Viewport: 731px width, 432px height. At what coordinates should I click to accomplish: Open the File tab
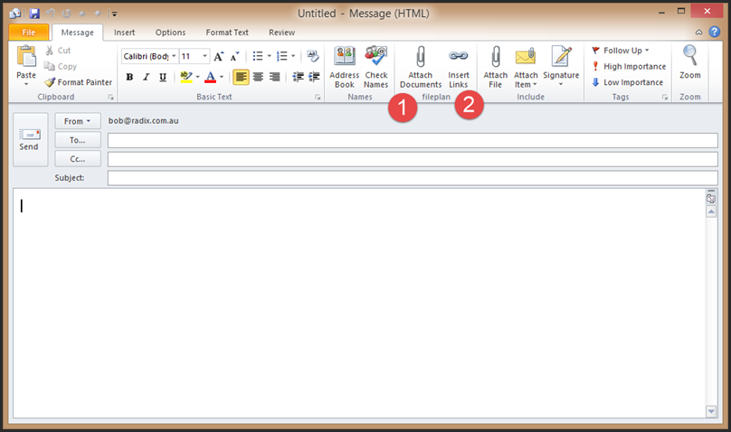pyautogui.click(x=28, y=33)
